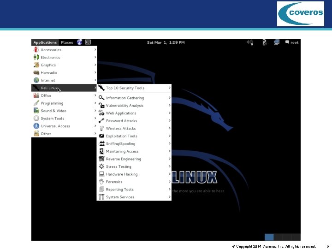Click the Exploitation Tools icon

click(101, 136)
